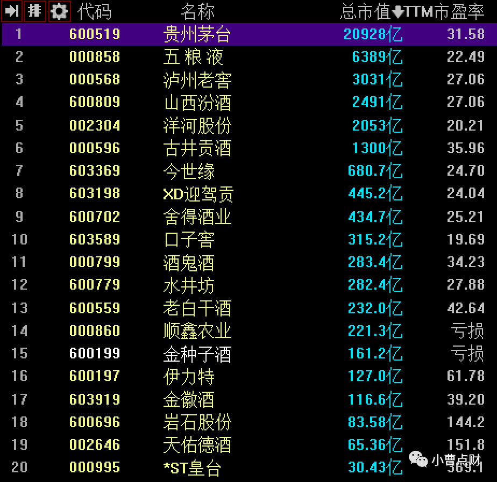The width and height of the screenshot is (497, 482).
Task: Sort by 名称 column header
Action: pyautogui.click(x=197, y=11)
